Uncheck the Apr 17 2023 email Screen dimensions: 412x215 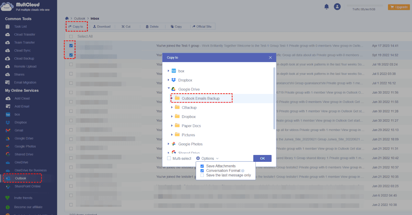71,46
